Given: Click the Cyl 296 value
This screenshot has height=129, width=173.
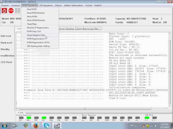Looking at the screenshot, I should (x=12, y=22).
